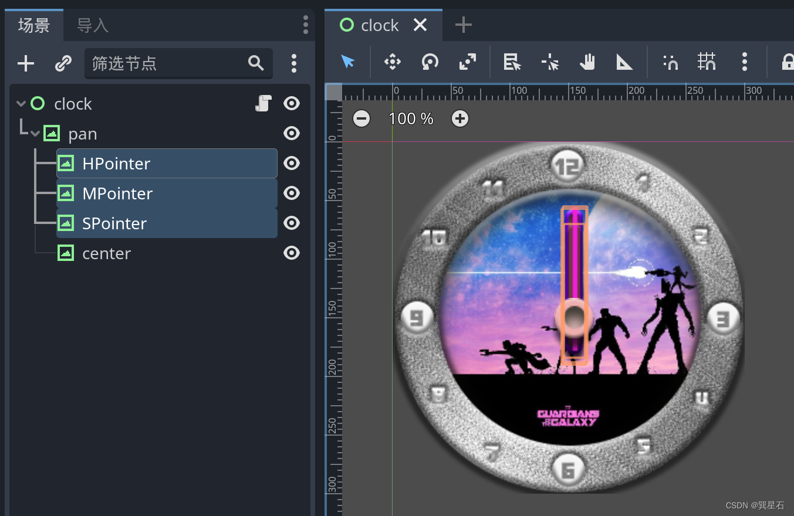The image size is (794, 516).
Task: Open scene dock extra options menu
Action: coord(294,63)
